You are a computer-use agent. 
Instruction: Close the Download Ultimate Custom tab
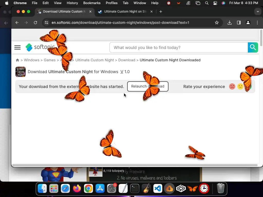coord(90,12)
